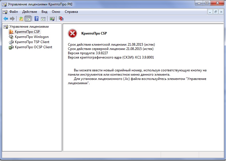Image resolution: width=226 pixels, height=161 pixels.
Task: Click the cryptographic core version КС1 3.9.8001 line
Action: (x=111, y=57)
